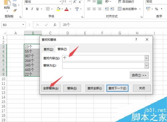Open 字体 group dialog launcher
This screenshot has height=122, width=167.
tap(82, 17)
